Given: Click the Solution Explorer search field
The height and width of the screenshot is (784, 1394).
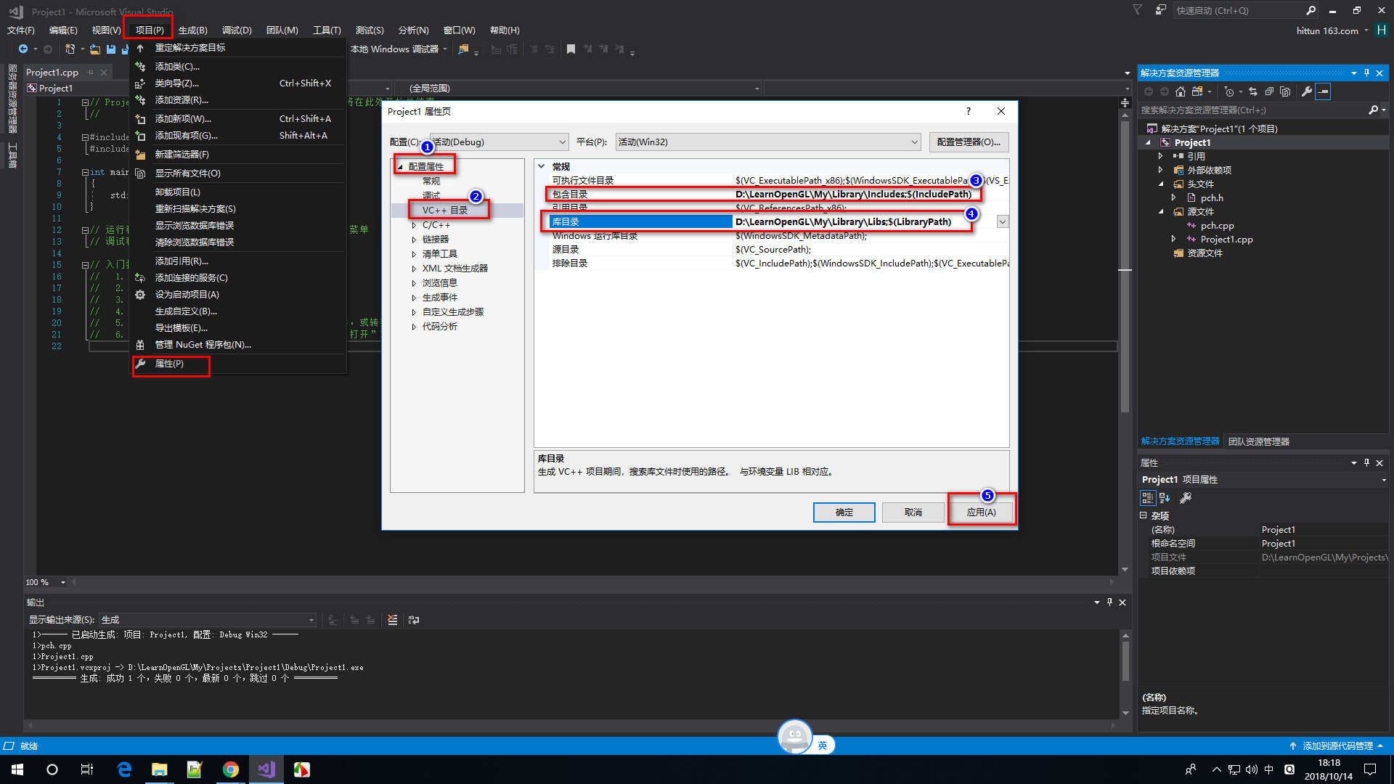Looking at the screenshot, I should (1252, 110).
